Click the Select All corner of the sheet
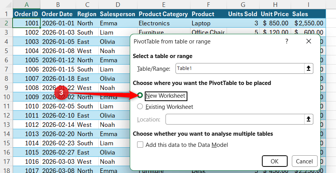The image size is (336, 173). [6, 5]
